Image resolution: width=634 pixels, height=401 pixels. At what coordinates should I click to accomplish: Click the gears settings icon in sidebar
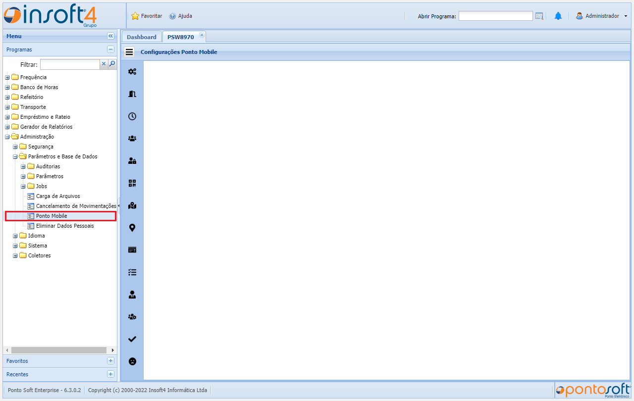click(x=132, y=72)
